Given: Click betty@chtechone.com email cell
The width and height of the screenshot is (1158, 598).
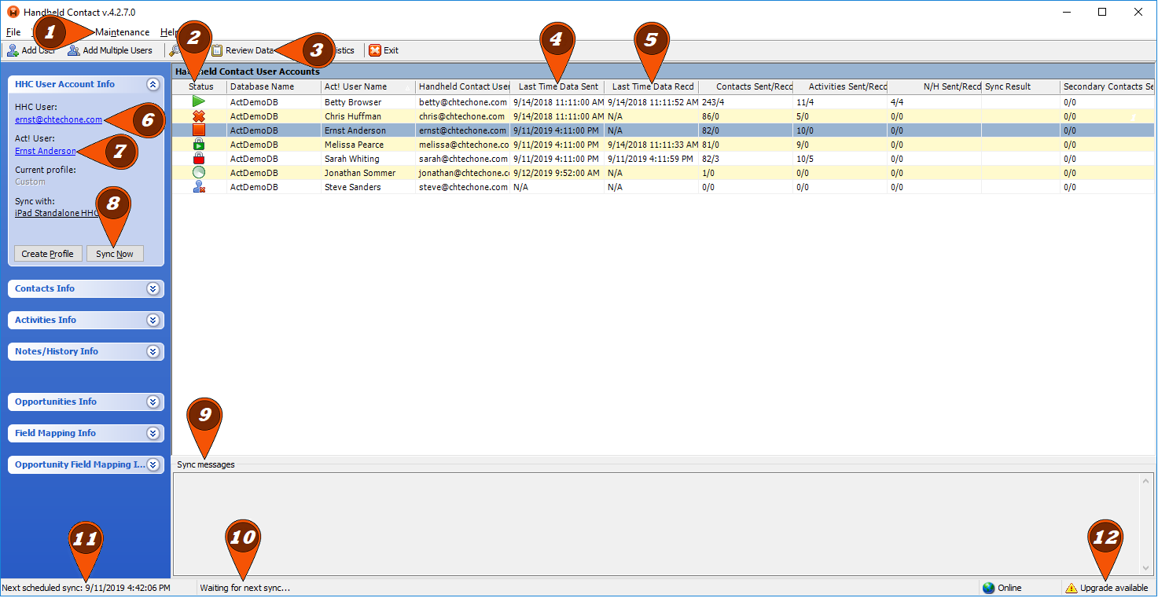Looking at the screenshot, I should (462, 102).
